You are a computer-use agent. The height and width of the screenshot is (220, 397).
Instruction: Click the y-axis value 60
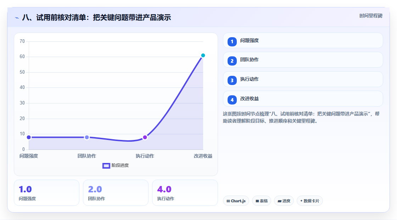22,56
